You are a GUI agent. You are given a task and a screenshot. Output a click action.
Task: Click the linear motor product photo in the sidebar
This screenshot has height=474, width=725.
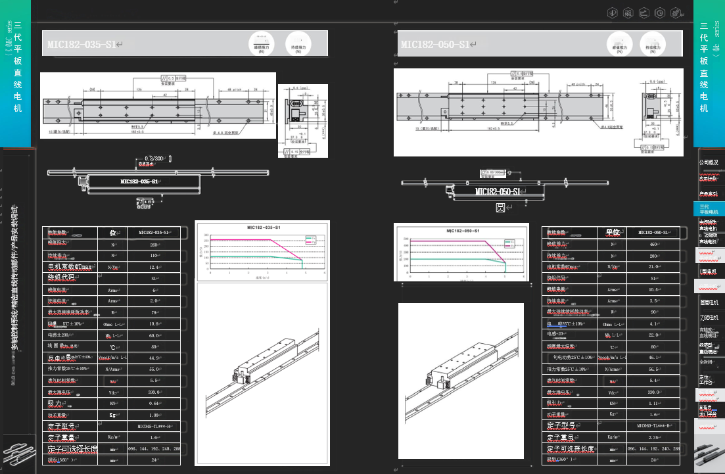pyautogui.click(x=710, y=454)
